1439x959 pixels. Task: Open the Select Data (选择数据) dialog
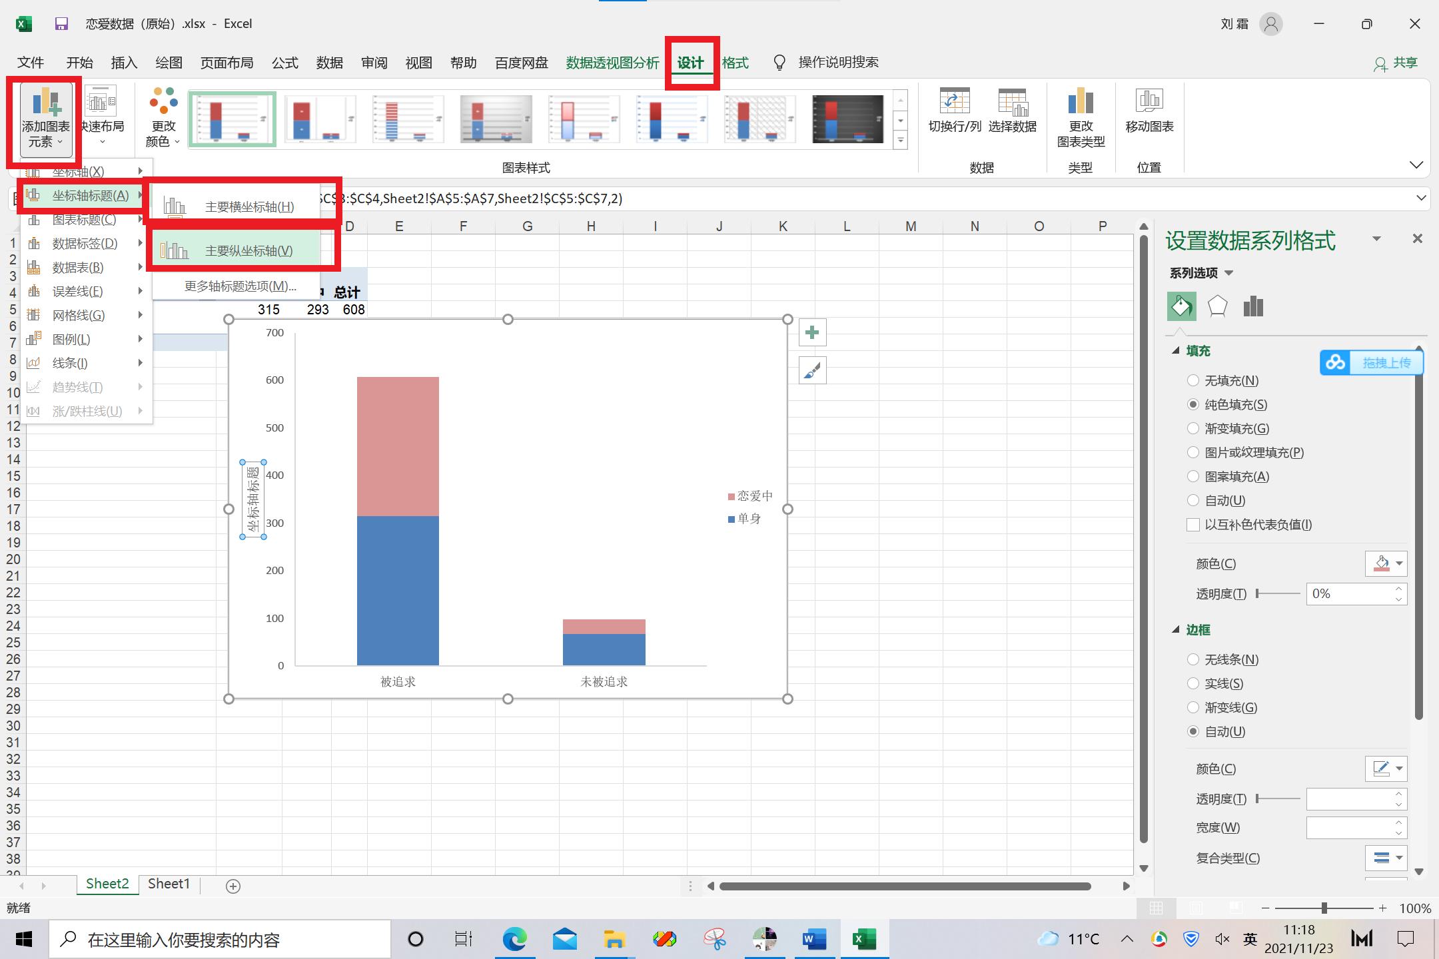coord(1012,111)
